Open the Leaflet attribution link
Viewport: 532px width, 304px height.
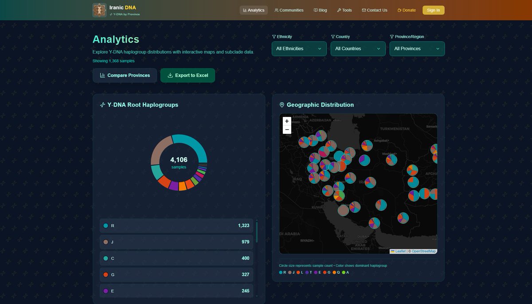coord(400,251)
